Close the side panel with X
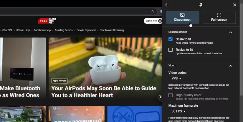243x122 pixels. coord(234,5)
